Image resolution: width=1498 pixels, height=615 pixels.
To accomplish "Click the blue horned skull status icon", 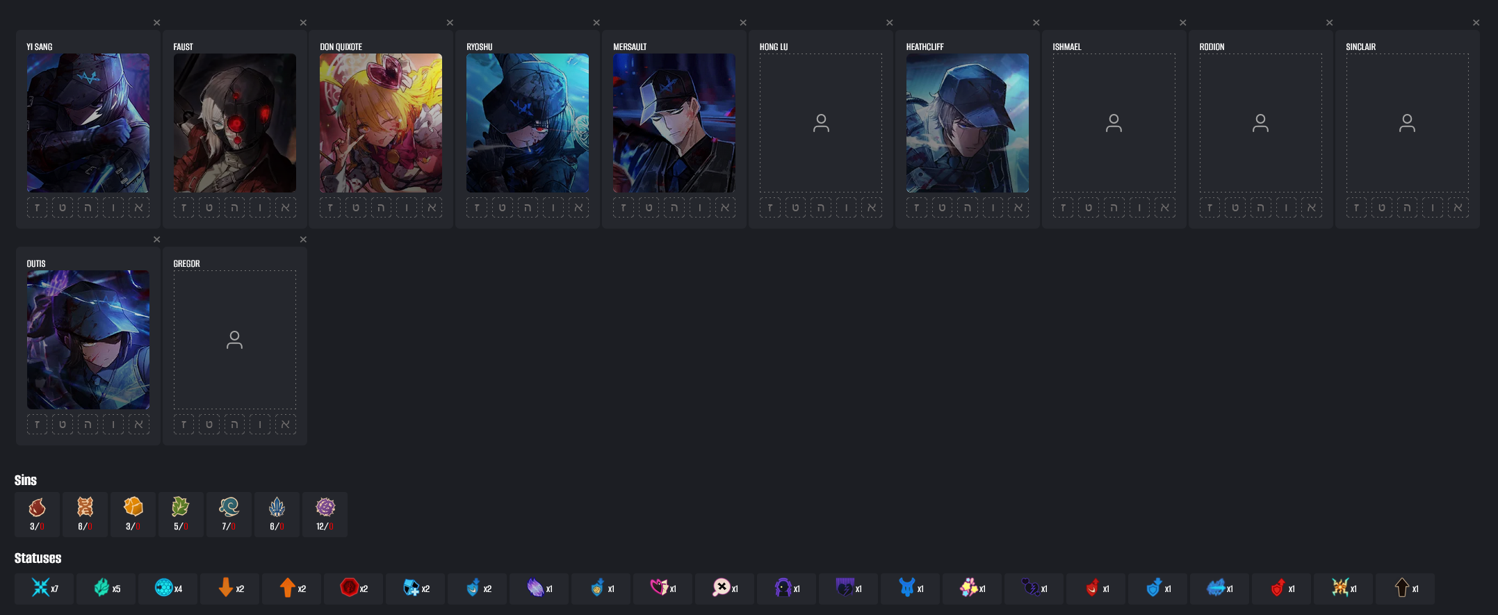I will coord(906,588).
